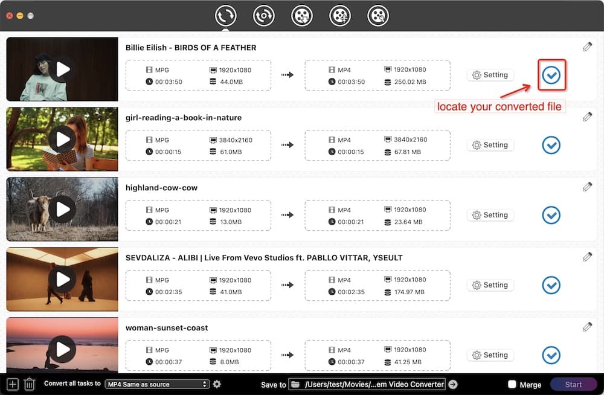Open the film reel toolbox tab
This screenshot has height=395, width=604.
click(378, 16)
